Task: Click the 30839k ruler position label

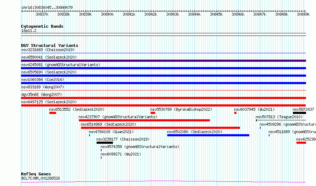Action: click(85, 14)
